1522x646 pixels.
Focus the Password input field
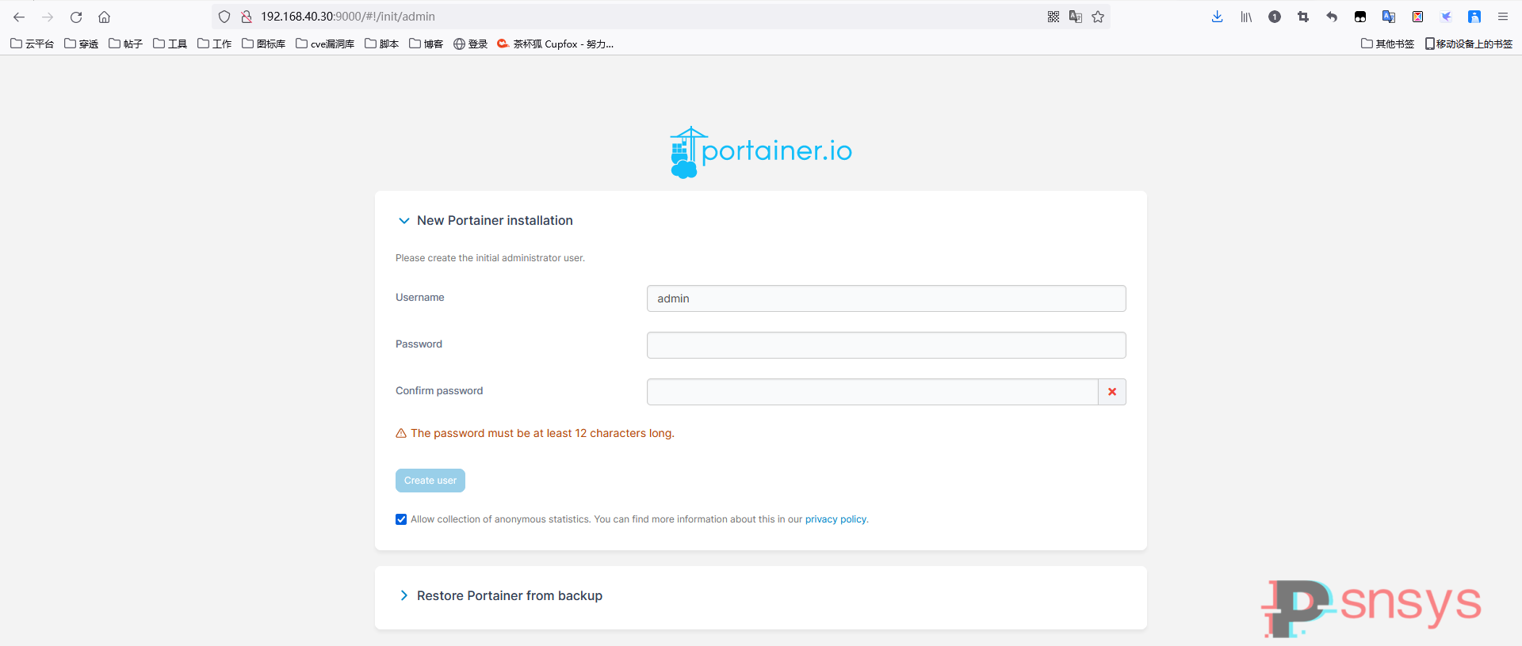[x=886, y=345]
